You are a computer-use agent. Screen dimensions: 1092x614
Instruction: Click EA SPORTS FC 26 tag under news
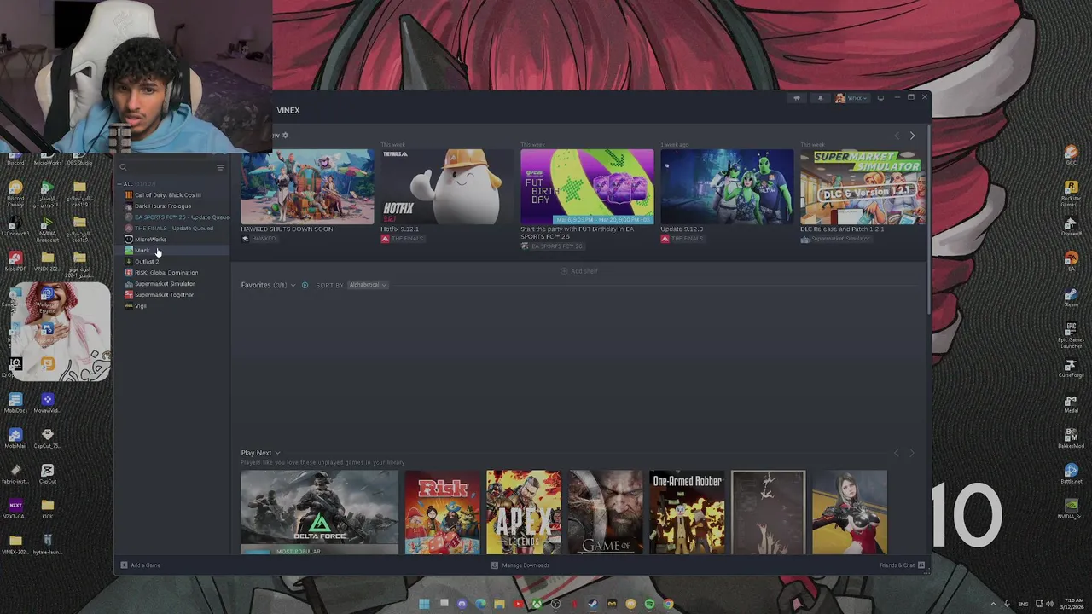[x=553, y=246]
